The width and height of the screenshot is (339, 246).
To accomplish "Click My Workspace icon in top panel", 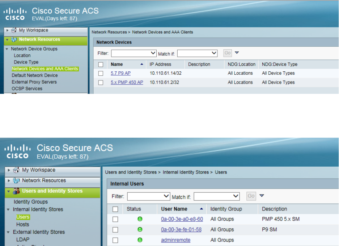I will 14,30.
